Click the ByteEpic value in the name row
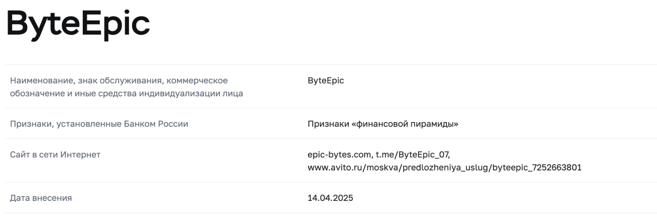This screenshot has height=217, width=657. 325,81
